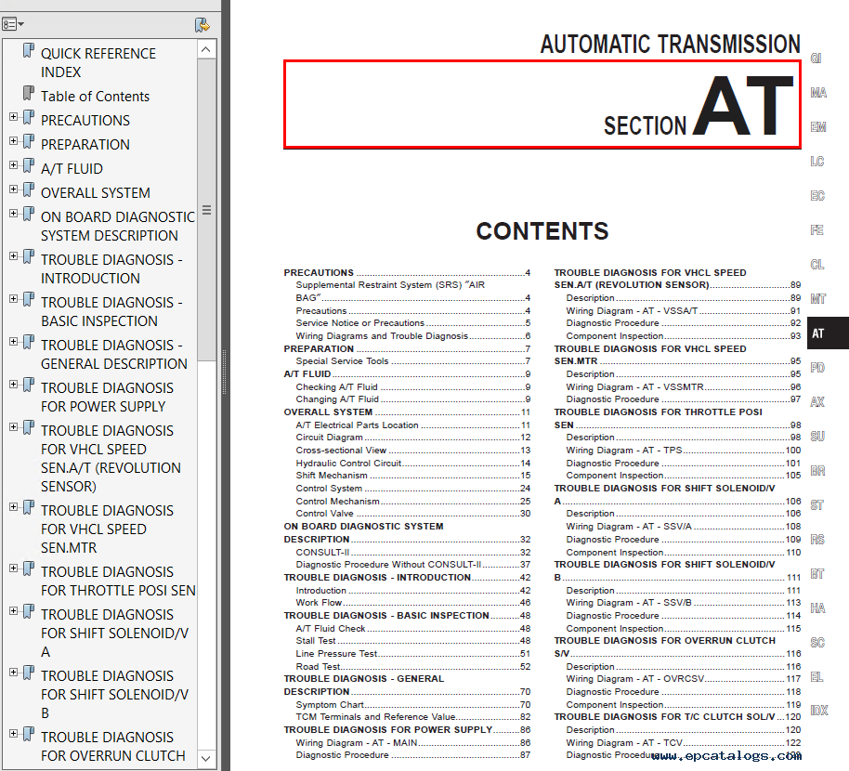Open Control Valve contents entry
Image resolution: width=849 pixels, height=771 pixels.
[x=412, y=514]
